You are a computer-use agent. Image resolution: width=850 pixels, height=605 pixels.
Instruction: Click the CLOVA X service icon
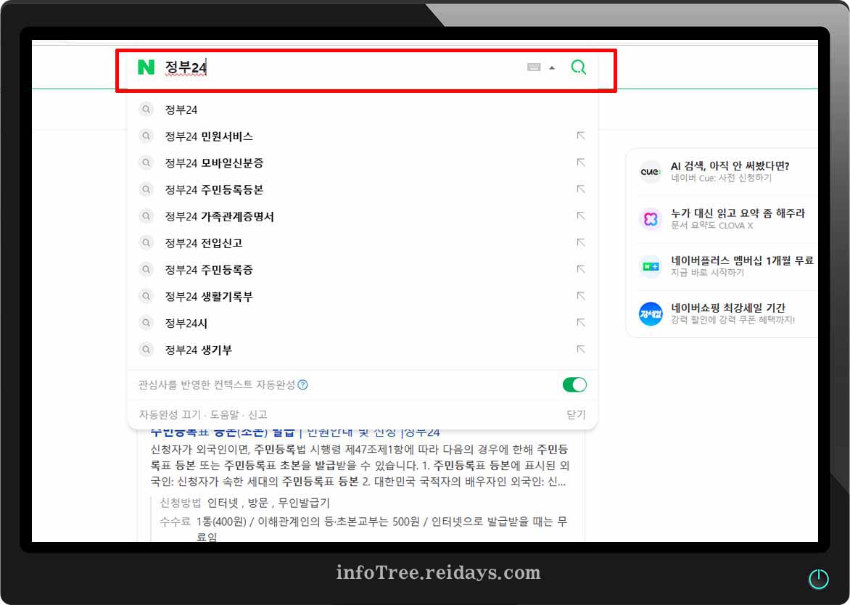click(651, 220)
